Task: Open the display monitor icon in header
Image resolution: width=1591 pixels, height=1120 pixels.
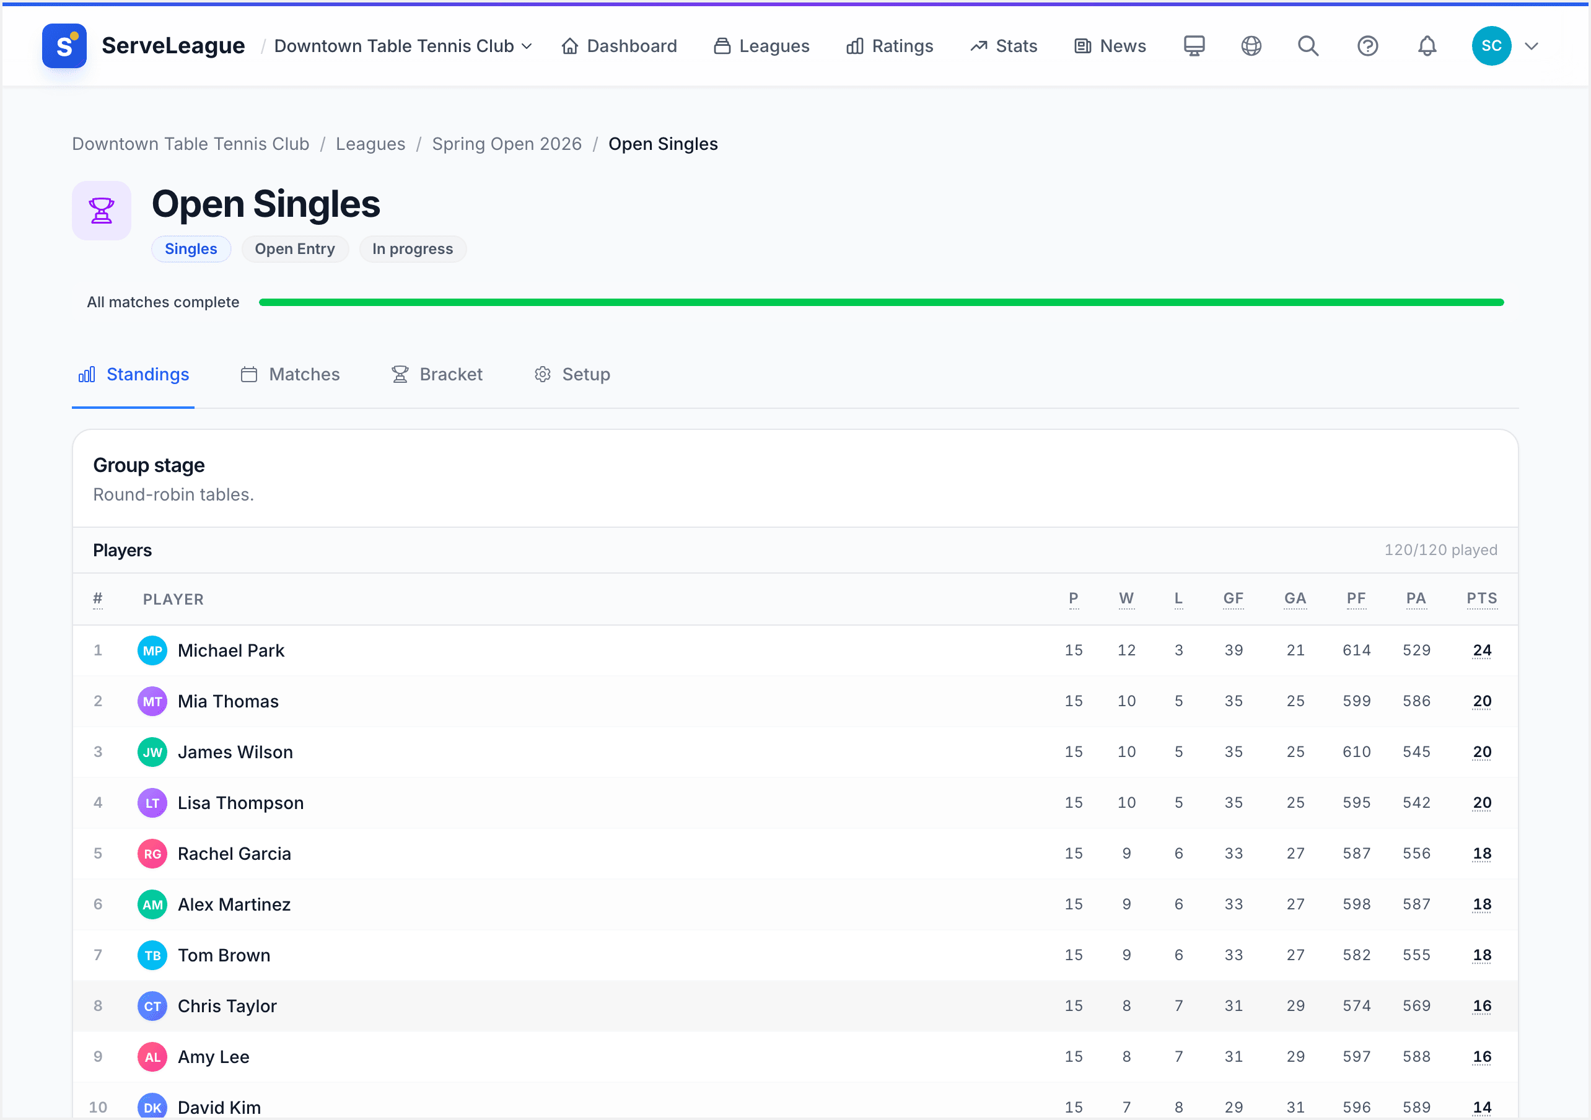Action: pos(1194,46)
